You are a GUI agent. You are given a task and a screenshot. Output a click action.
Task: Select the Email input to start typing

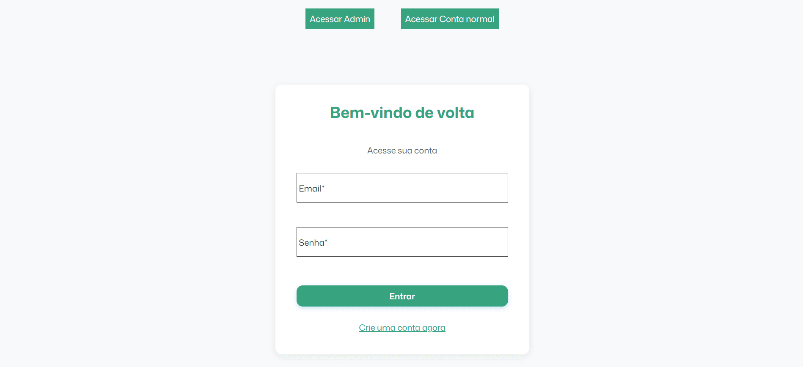click(x=402, y=188)
